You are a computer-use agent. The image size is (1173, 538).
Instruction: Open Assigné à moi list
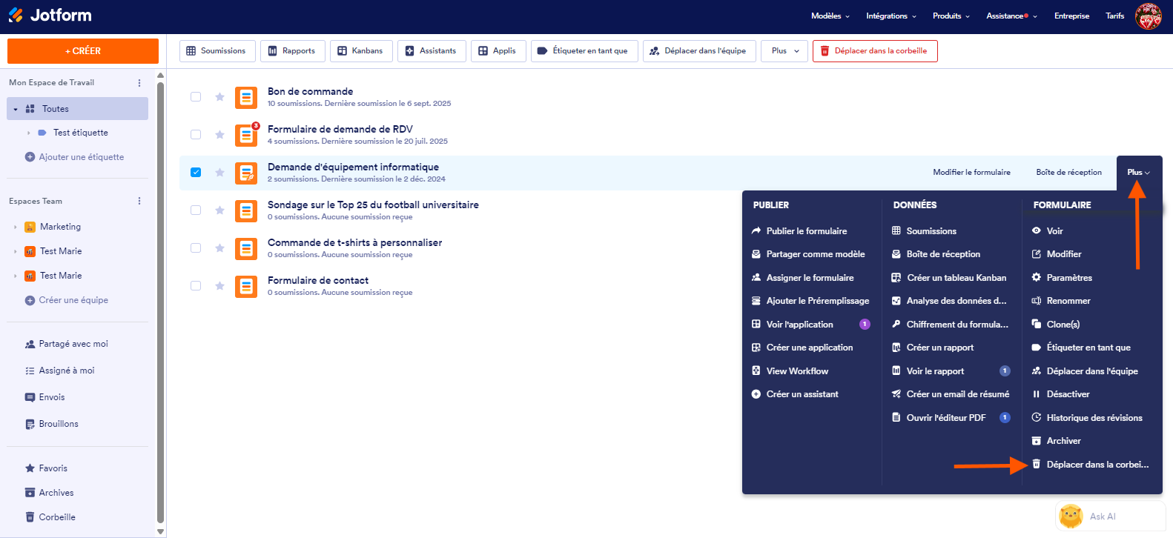(x=60, y=371)
